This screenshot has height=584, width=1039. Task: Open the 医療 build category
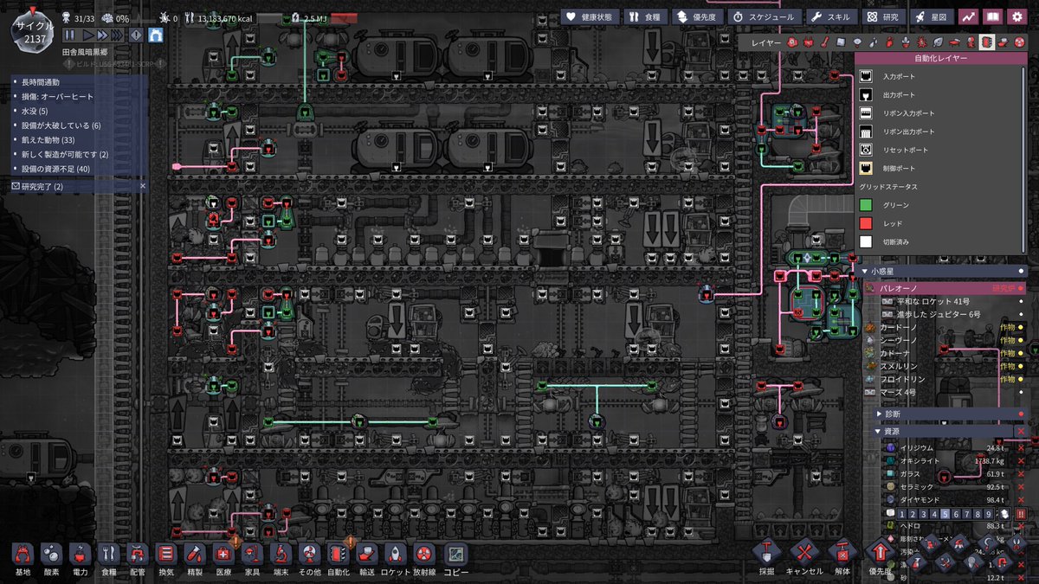click(223, 559)
